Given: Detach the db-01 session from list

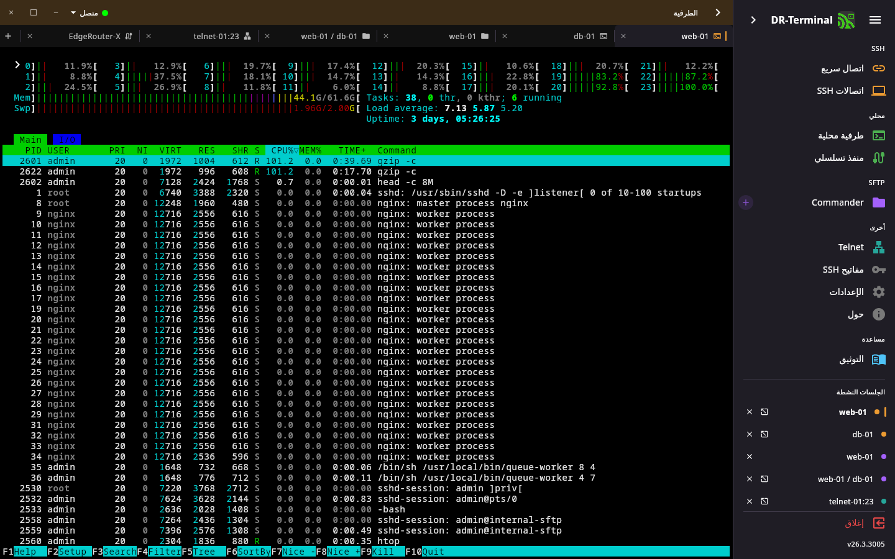Looking at the screenshot, I should click(764, 434).
